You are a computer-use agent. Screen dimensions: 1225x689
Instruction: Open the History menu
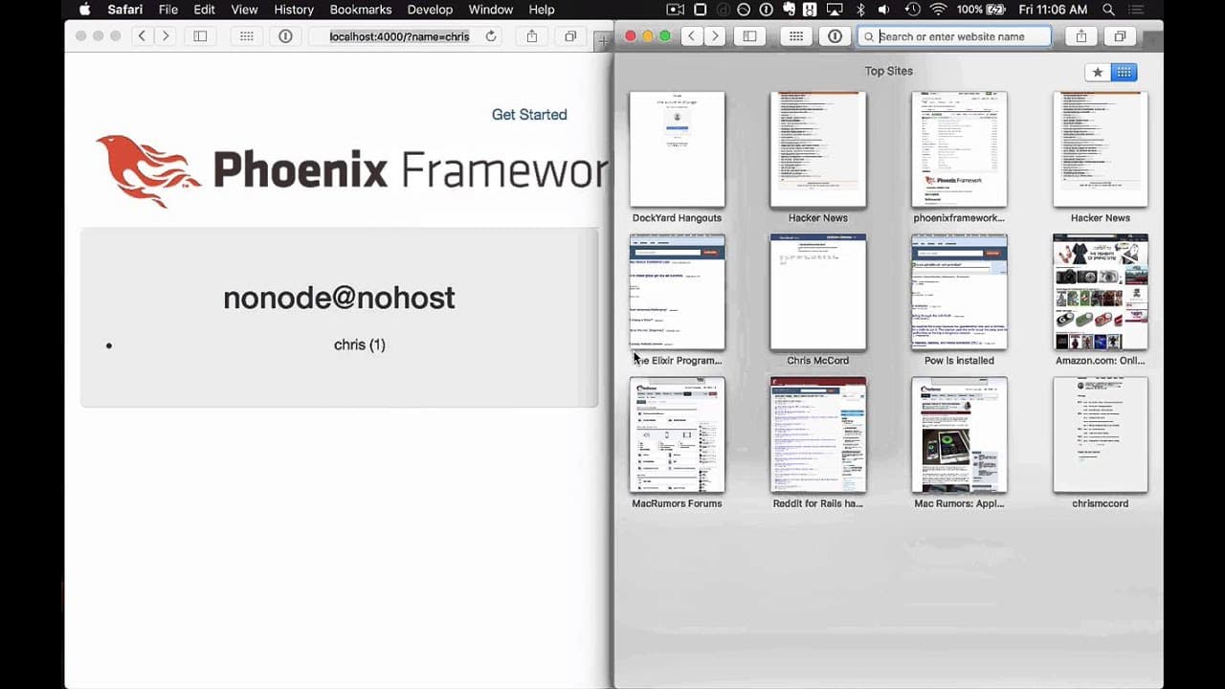294,10
